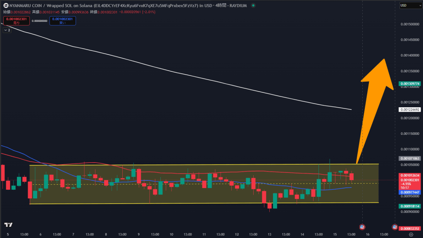Click the change value −0.000020561 (−2.01%)
Image resolution: width=423 pixels, height=238 pixels.
tap(137, 12)
